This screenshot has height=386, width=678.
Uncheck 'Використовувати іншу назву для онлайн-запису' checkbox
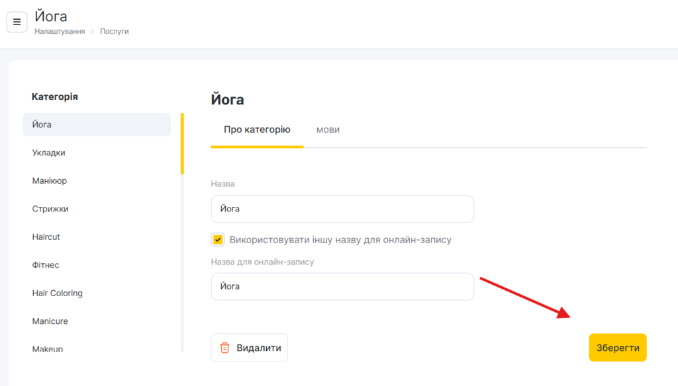click(x=218, y=239)
